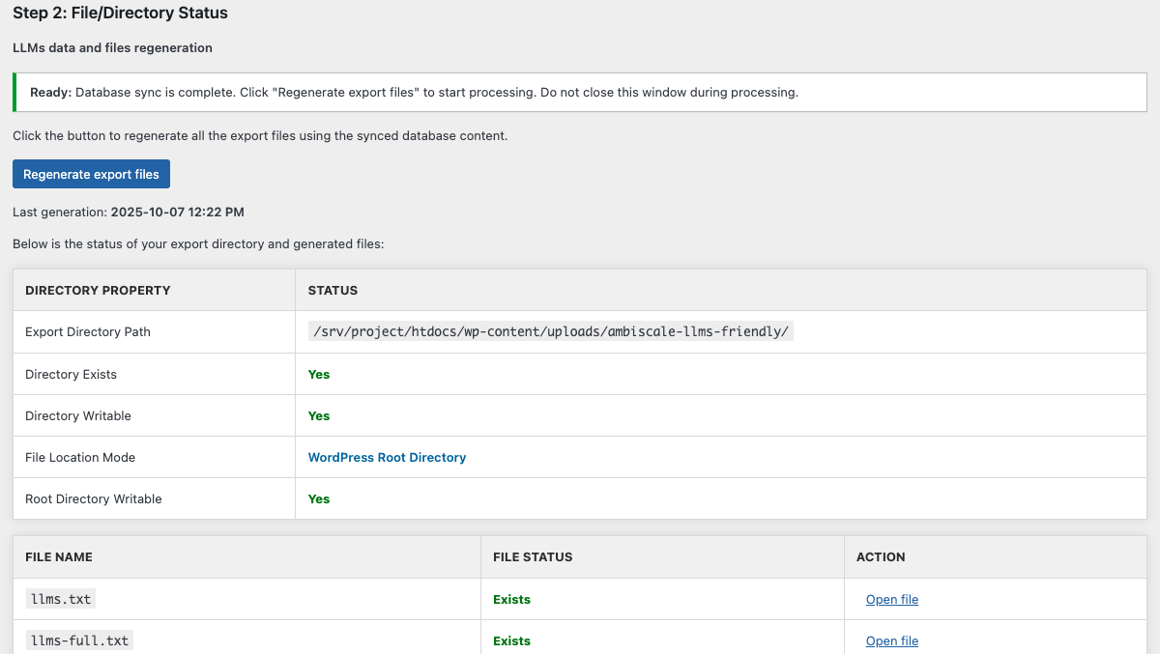1160x654 pixels.
Task: Click the Exists status for llms-full.txt
Action: pos(511,641)
